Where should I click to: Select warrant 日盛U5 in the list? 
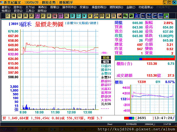click(106, 66)
